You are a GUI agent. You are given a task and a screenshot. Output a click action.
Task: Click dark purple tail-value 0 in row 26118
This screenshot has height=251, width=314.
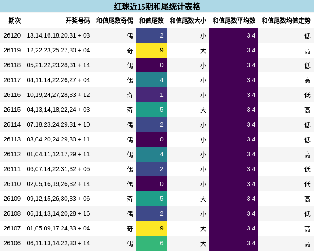pyautogui.click(x=151, y=65)
